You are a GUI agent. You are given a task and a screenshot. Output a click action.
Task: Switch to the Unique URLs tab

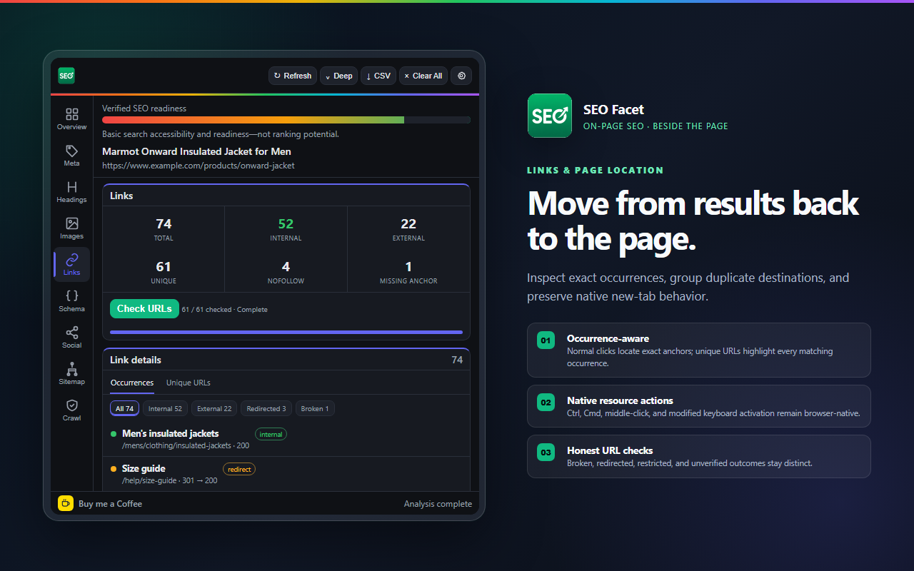(x=189, y=383)
